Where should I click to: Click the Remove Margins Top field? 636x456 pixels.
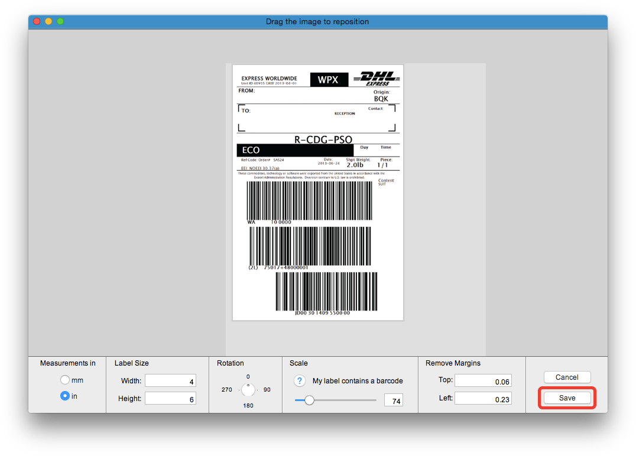(483, 382)
